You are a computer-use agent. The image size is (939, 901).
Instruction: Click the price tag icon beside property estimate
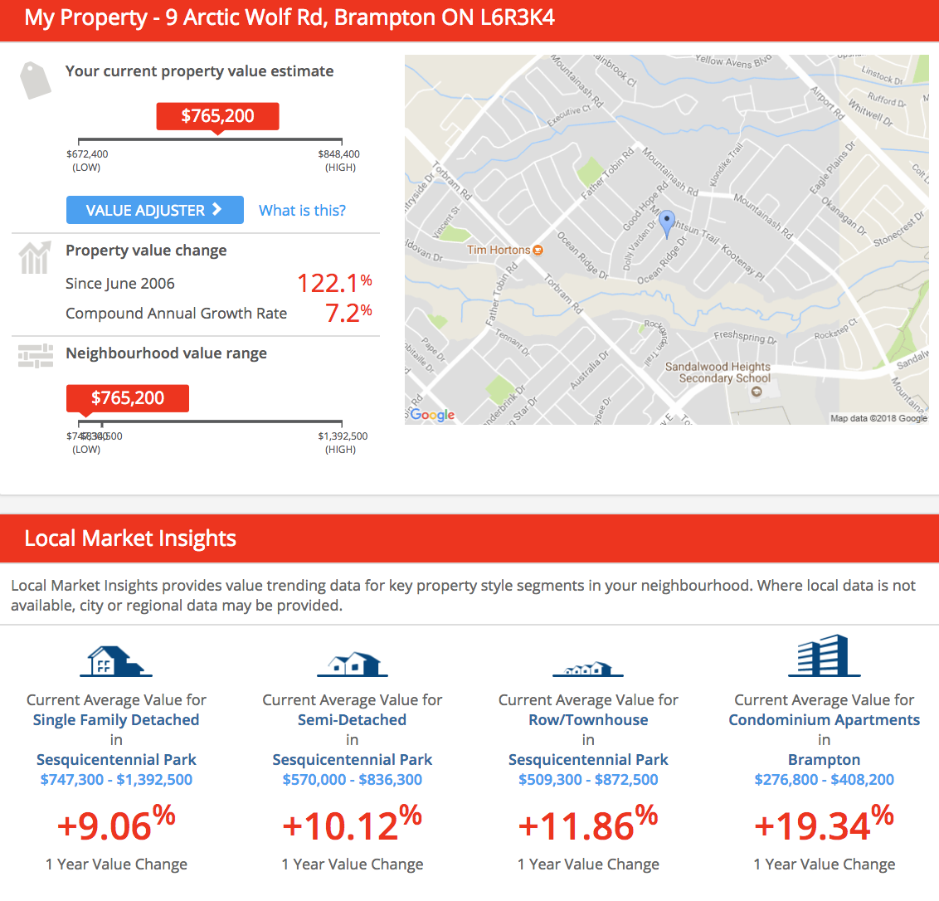(36, 80)
